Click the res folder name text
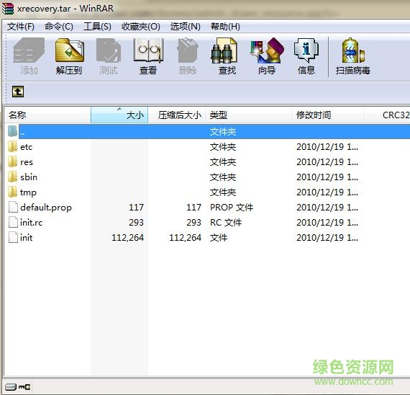 point(27,162)
